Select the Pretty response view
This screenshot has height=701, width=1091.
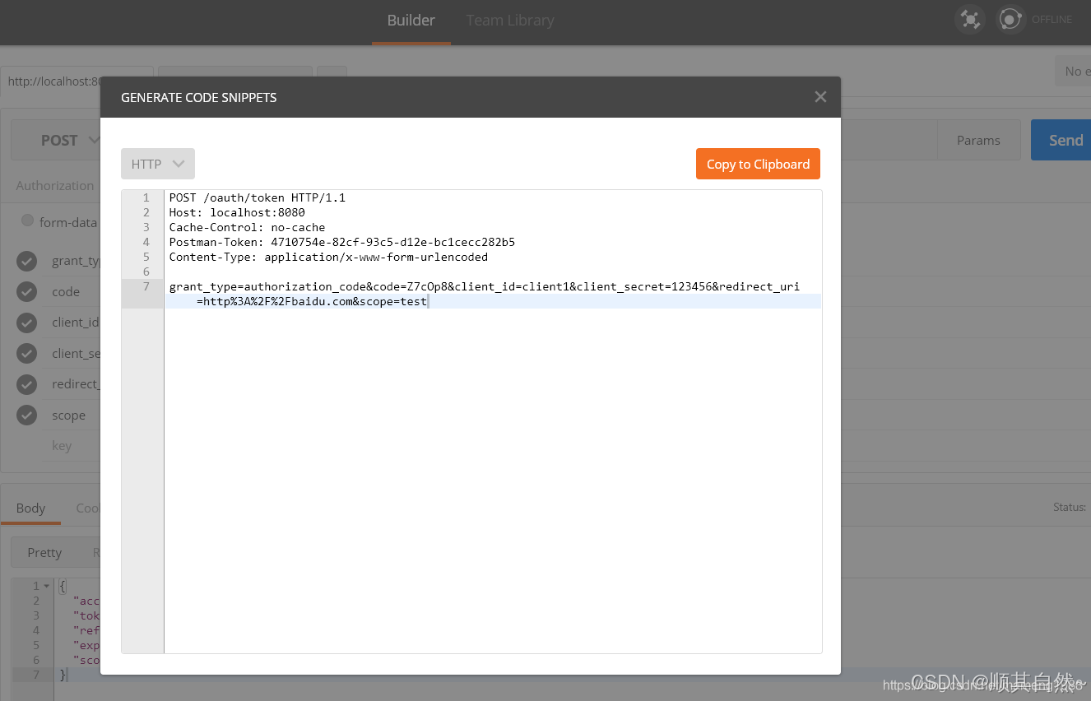44,552
